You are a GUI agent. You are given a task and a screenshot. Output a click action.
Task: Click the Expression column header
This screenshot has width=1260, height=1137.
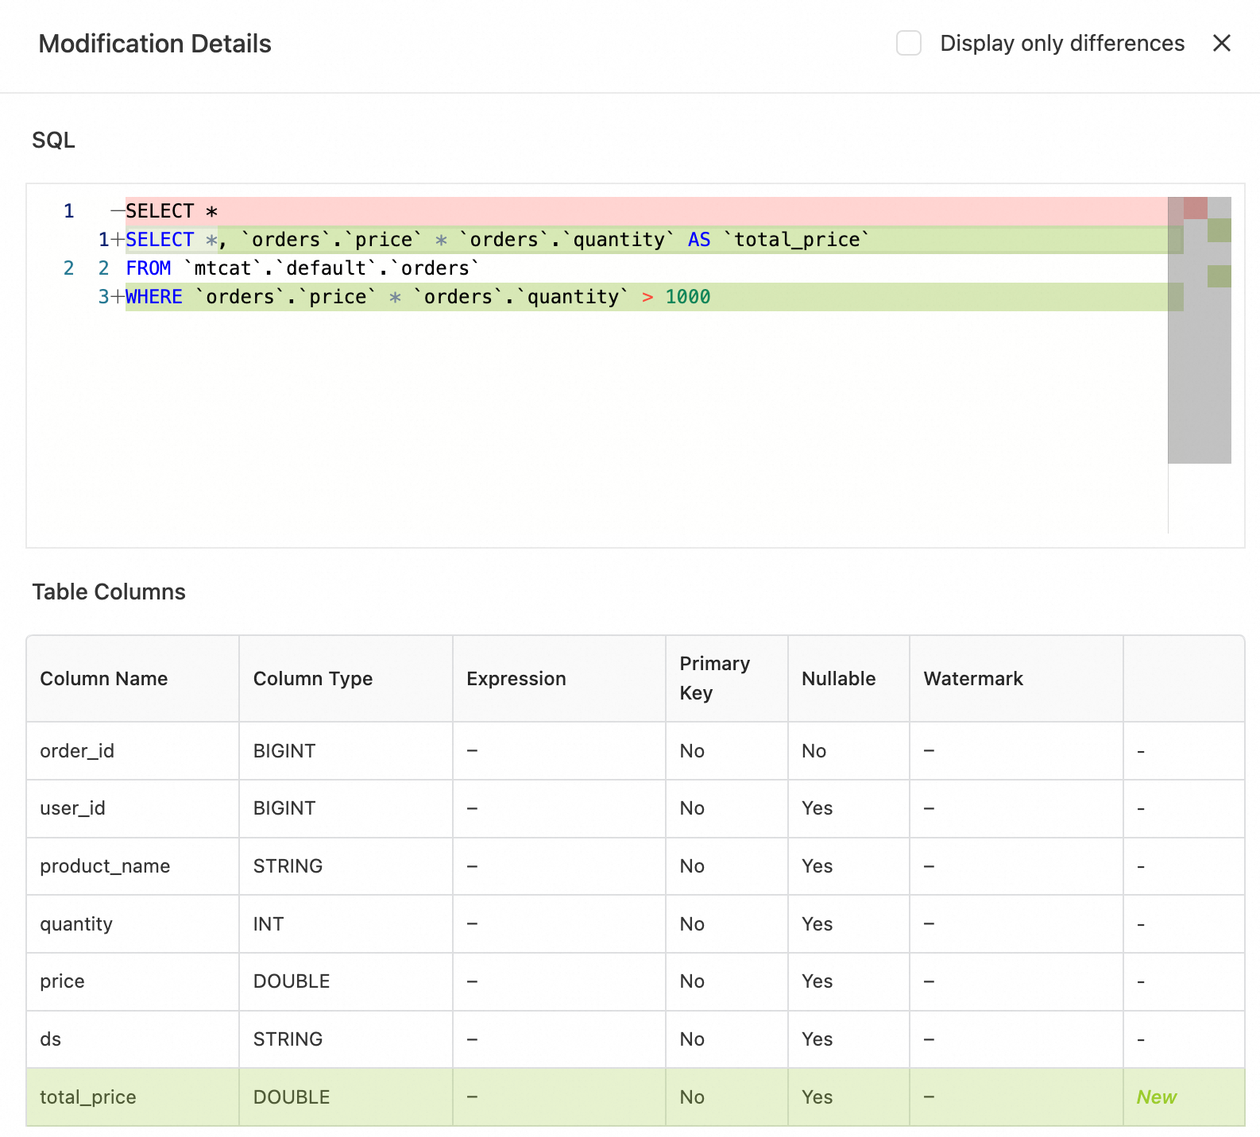pyautogui.click(x=516, y=679)
